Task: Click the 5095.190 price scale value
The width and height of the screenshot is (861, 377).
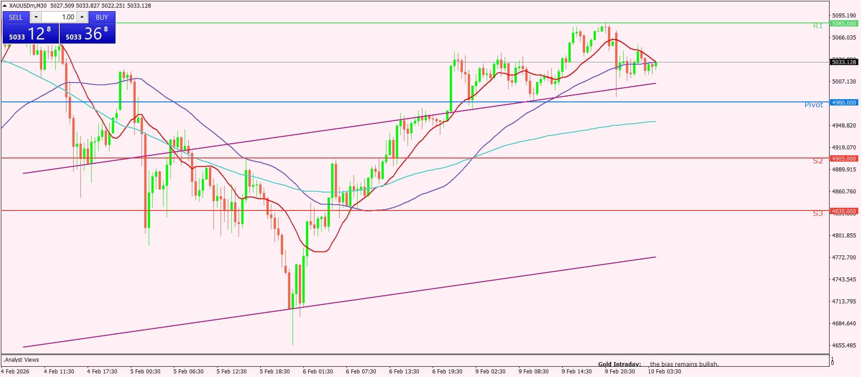Action: (x=844, y=15)
